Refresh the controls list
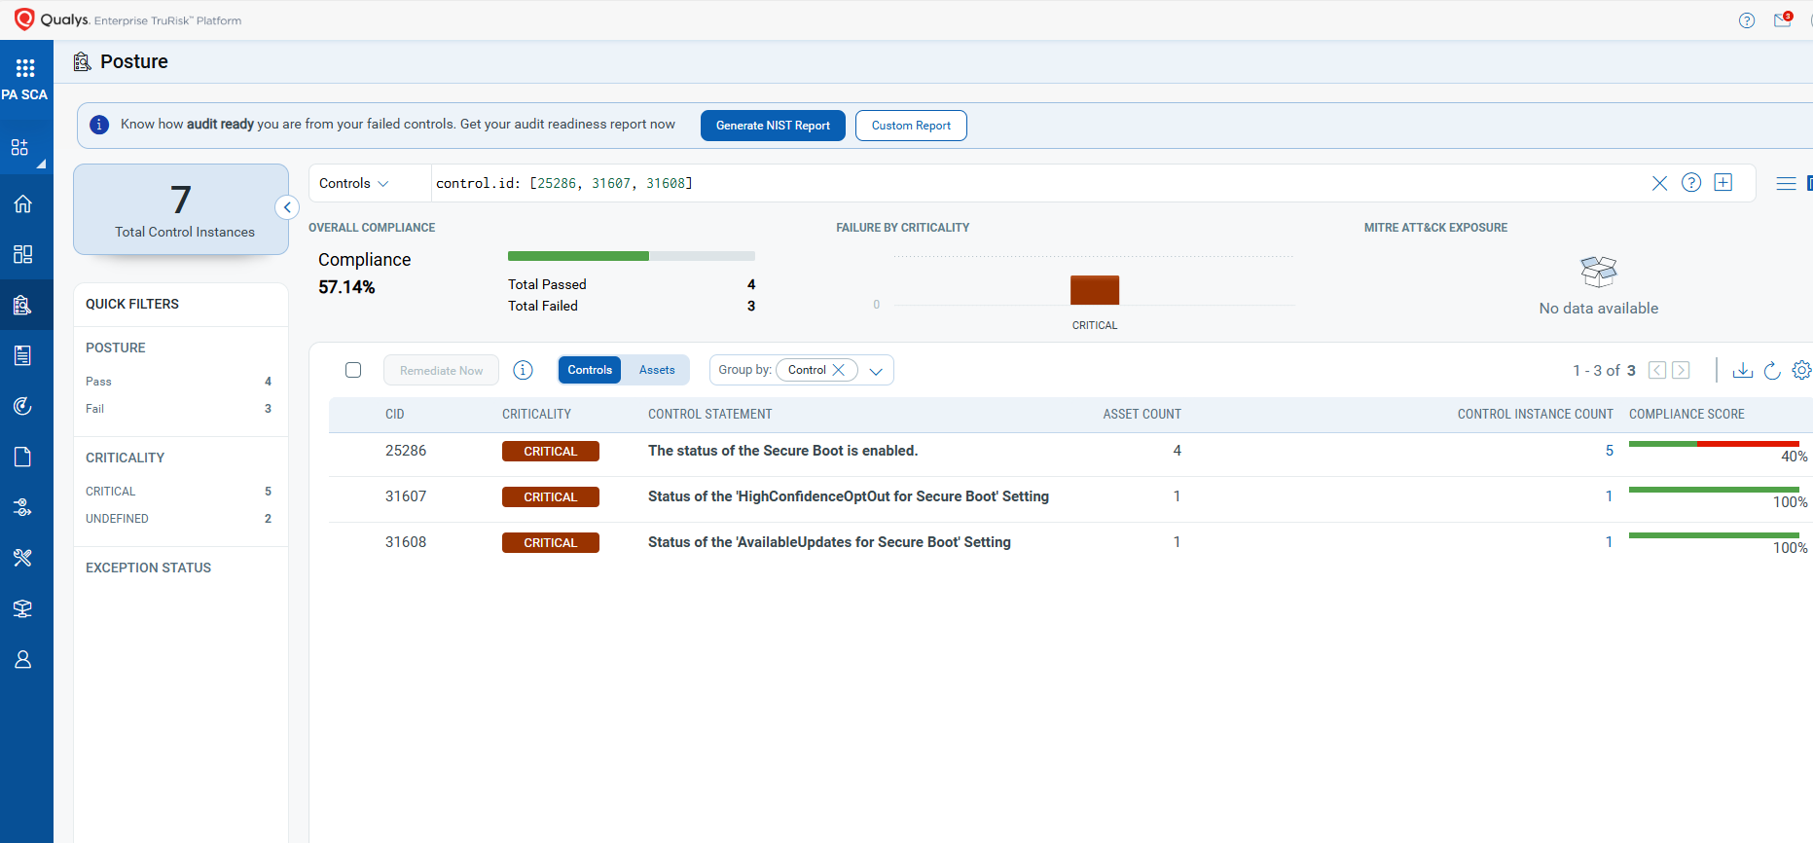This screenshot has width=1813, height=843. 1772,371
